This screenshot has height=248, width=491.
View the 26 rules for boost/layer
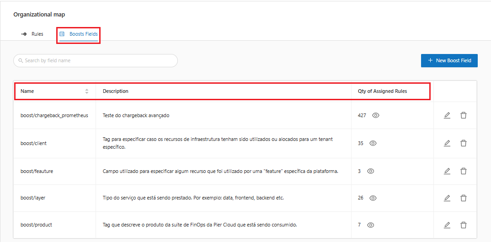tap(373, 198)
